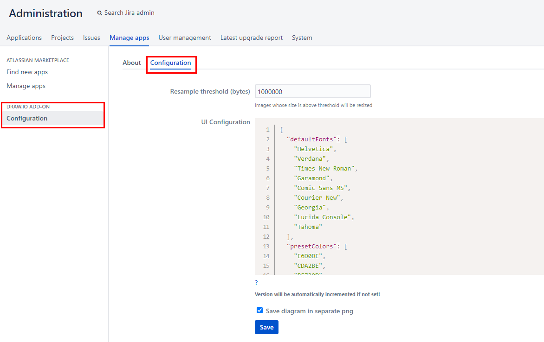Click the Save button
Viewport: 544px width, 342px height.
tap(266, 327)
